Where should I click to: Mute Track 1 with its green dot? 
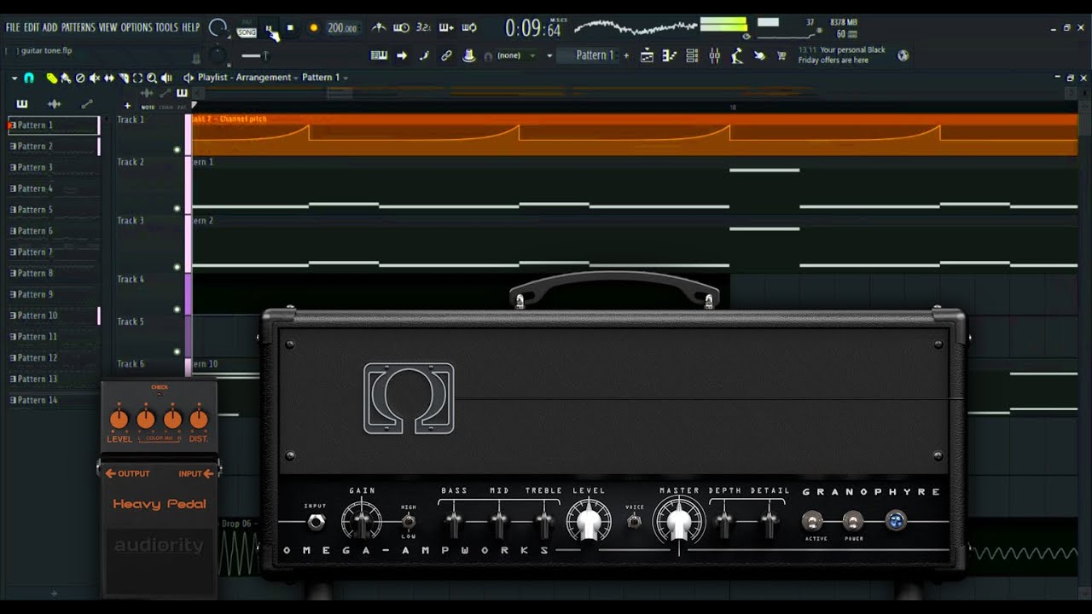177,150
